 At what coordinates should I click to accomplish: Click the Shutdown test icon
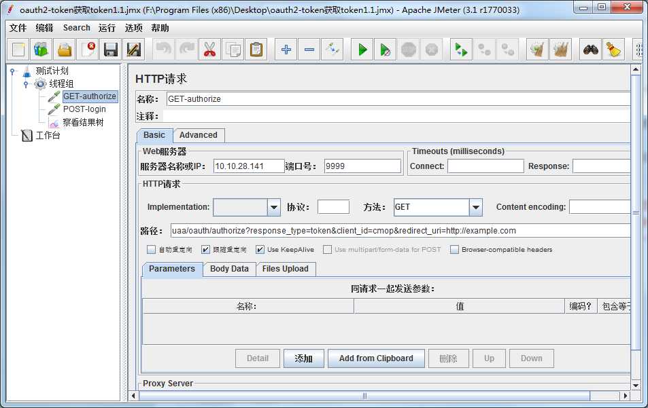[432, 50]
